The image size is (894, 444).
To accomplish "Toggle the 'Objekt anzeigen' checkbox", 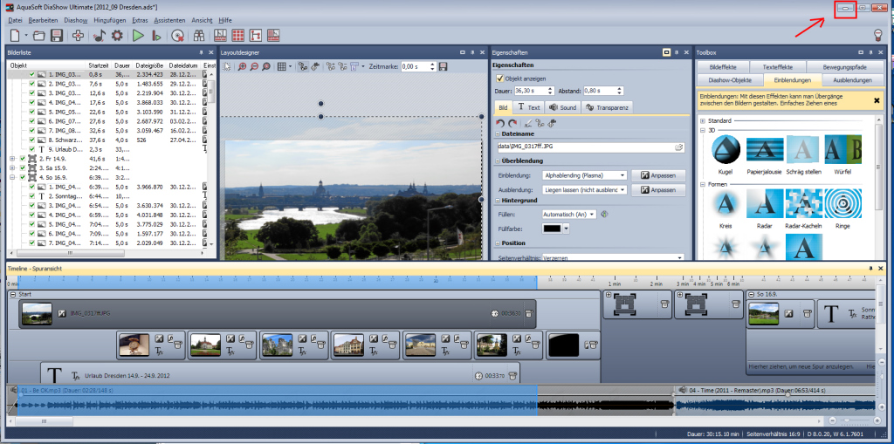I will coord(500,78).
